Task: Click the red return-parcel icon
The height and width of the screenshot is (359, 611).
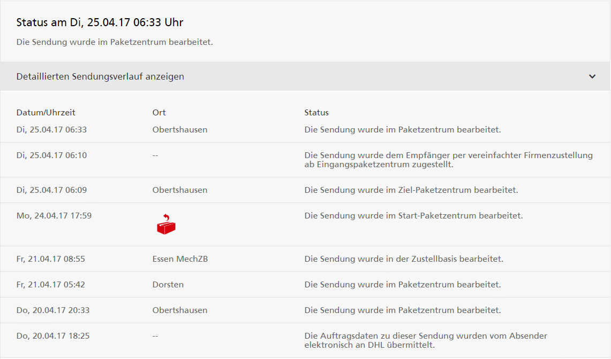Action: point(166,224)
